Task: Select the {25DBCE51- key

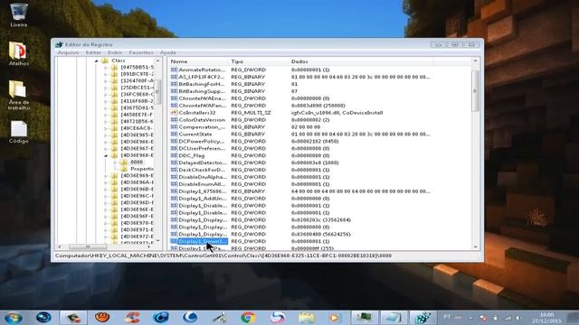Action: tap(137, 88)
